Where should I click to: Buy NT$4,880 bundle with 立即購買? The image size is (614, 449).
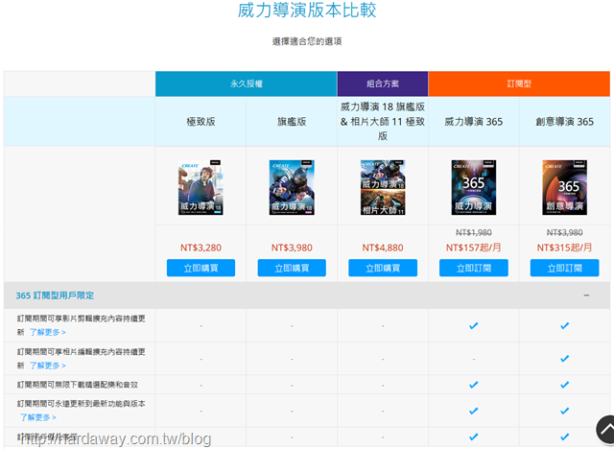pyautogui.click(x=383, y=268)
